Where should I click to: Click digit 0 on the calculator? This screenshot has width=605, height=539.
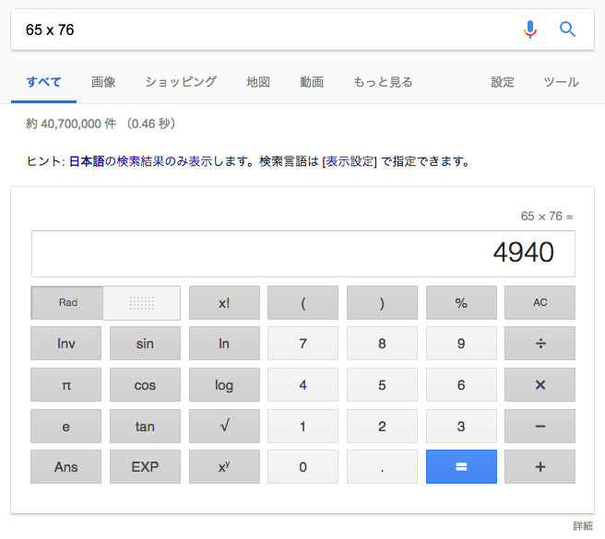click(302, 466)
